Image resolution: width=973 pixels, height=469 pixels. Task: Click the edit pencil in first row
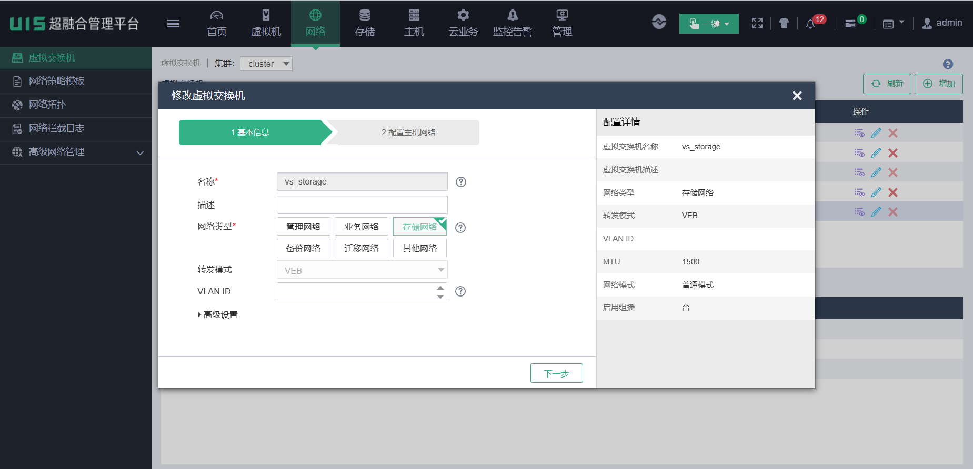click(x=876, y=133)
